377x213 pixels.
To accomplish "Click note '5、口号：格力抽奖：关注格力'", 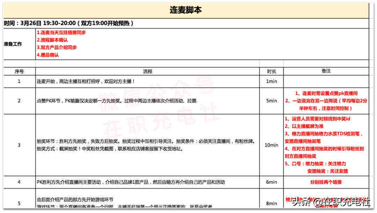I will point(315,164).
